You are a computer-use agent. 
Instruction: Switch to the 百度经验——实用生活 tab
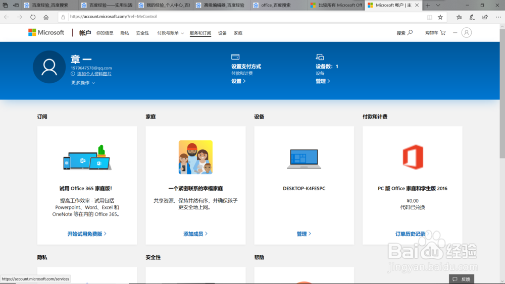(107, 5)
